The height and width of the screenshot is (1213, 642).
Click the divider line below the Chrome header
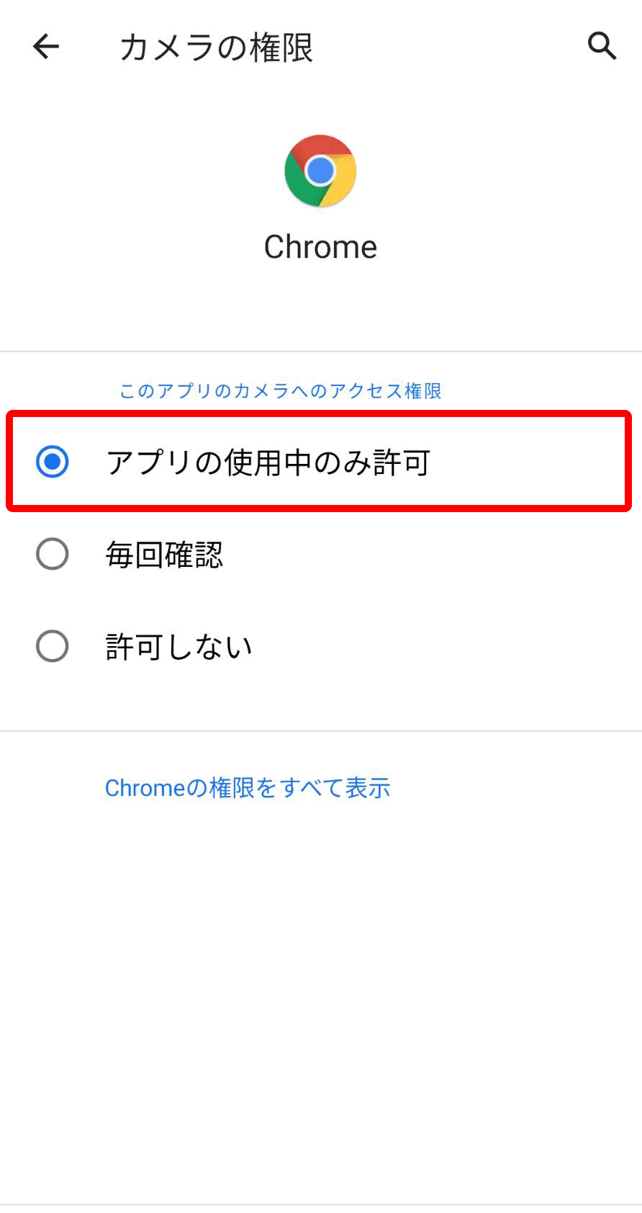(321, 352)
